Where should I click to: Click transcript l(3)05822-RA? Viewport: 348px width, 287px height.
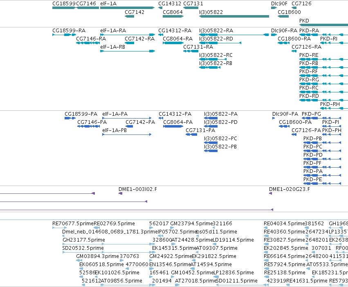216,30
